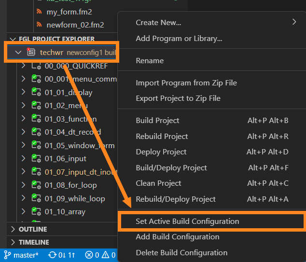Click the 01_02_menu program icon
306x262 pixels.
tap(36, 106)
